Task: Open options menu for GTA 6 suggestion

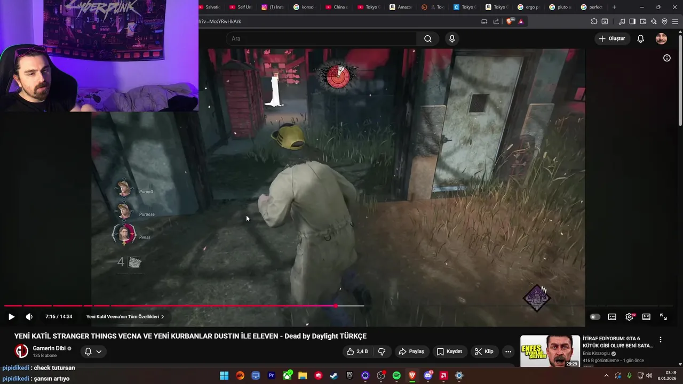Action: [661, 340]
